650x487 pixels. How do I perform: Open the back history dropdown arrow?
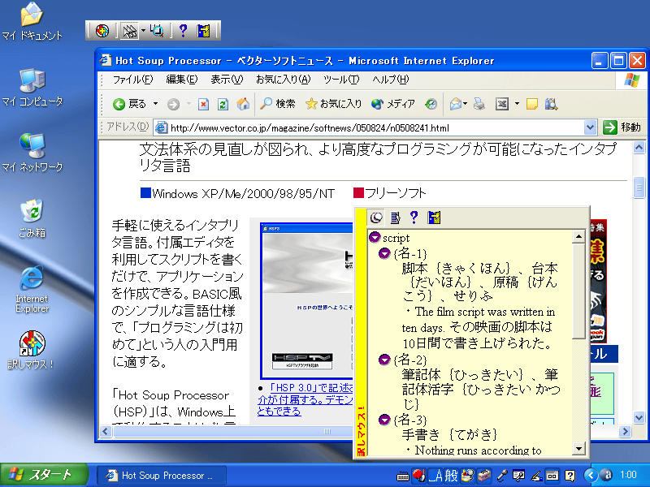155,104
